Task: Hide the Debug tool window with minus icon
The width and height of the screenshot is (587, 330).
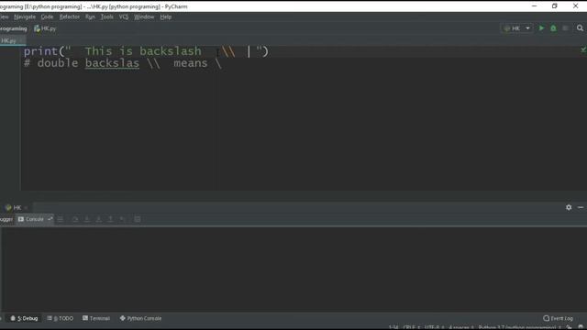Action: [581, 207]
